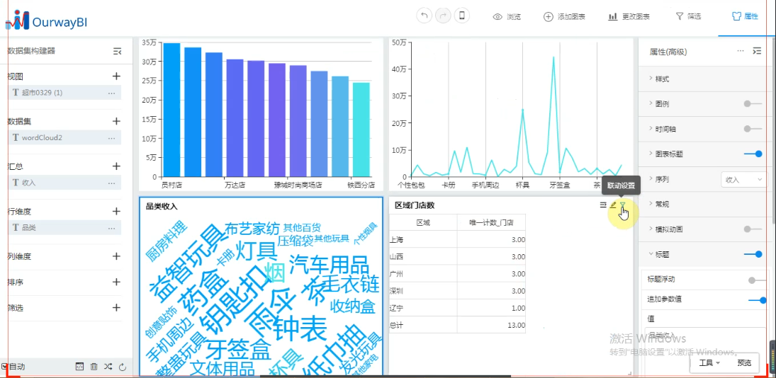Add a new 数据集 with plus icon

pos(116,121)
